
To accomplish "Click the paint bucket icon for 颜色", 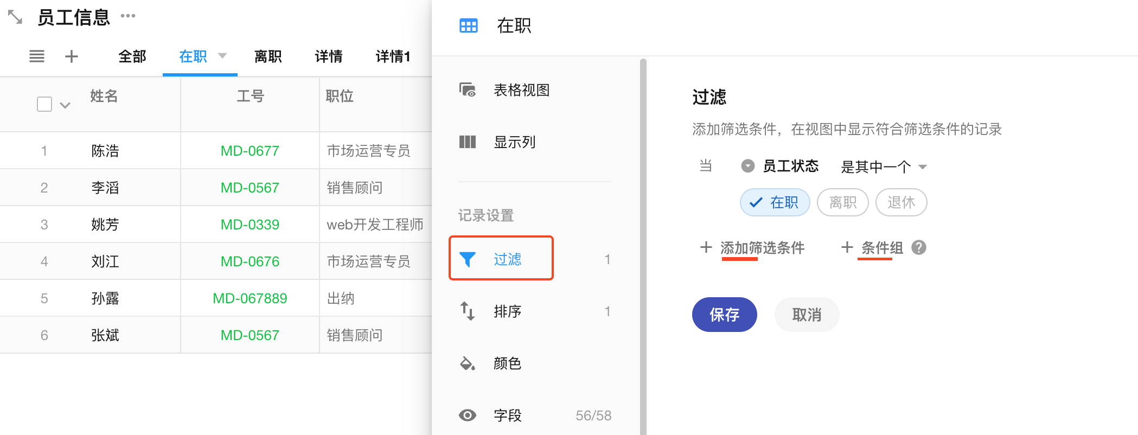I will pos(468,363).
